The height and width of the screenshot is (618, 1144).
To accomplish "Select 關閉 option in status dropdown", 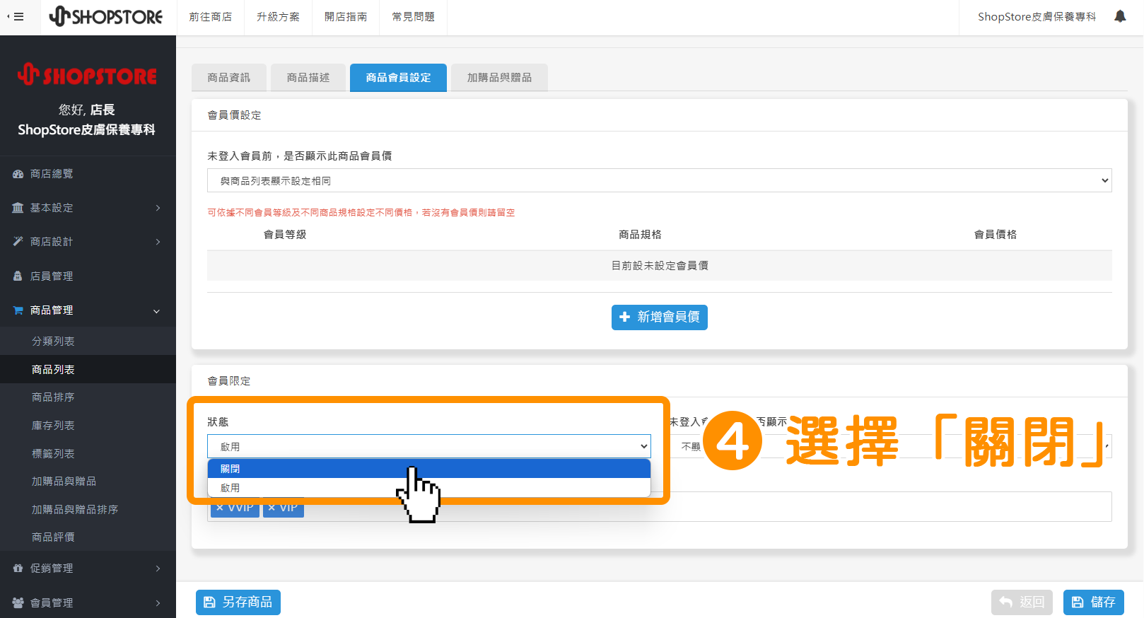I will pyautogui.click(x=428, y=469).
